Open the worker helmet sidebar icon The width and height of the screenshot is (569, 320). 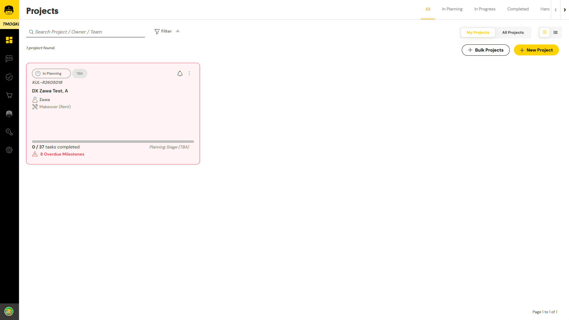click(9, 114)
